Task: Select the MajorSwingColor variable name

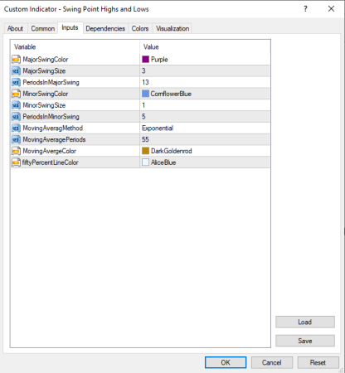Action: [46, 60]
